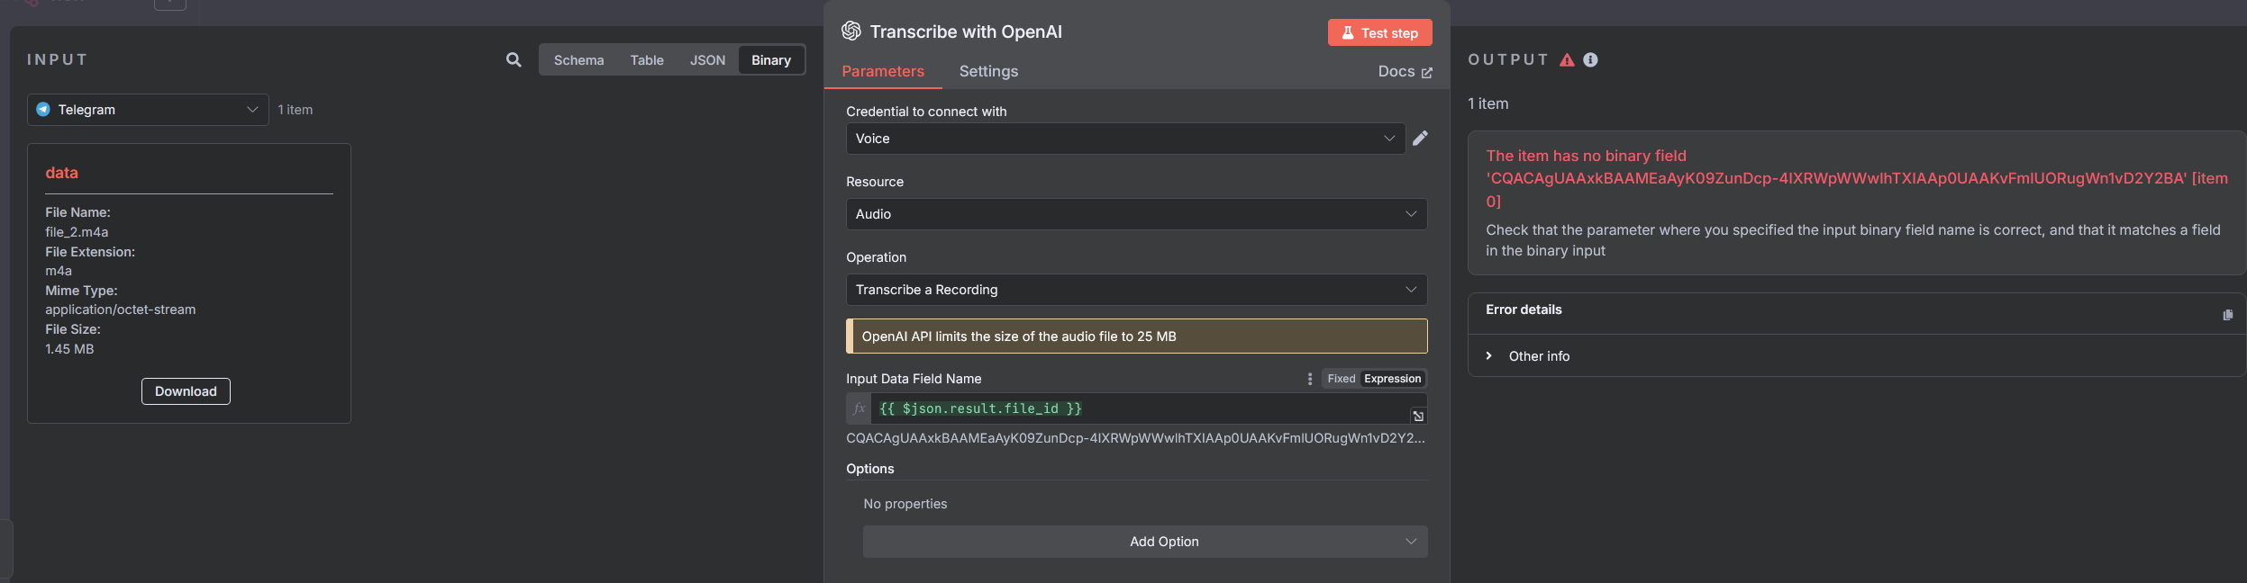This screenshot has width=2247, height=583.
Task: Click the 'application/octet-stream' mime type value
Action: pos(121,309)
